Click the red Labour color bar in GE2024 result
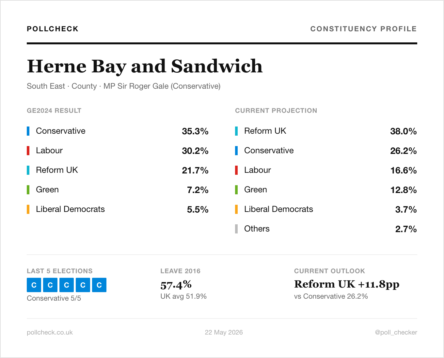This screenshot has height=358, width=444. coord(28,151)
